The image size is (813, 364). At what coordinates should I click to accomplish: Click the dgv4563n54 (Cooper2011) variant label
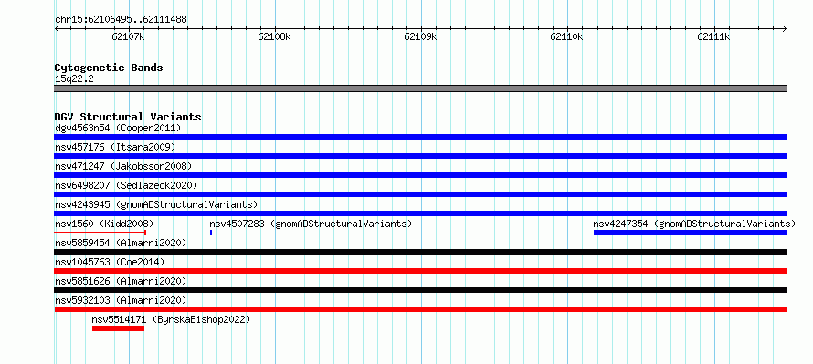(118, 128)
